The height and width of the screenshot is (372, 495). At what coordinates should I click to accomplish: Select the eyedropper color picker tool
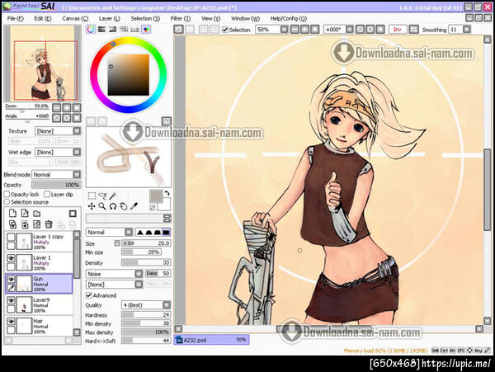tap(134, 206)
